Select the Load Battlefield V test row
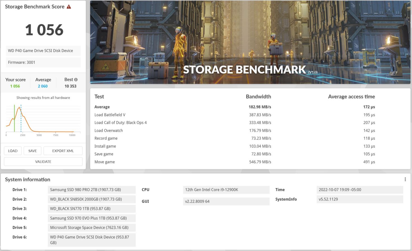This screenshot has height=251, width=412. tap(235, 115)
